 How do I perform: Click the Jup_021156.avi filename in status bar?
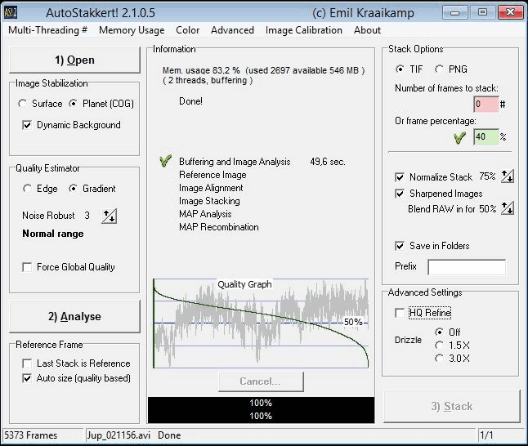point(119,435)
